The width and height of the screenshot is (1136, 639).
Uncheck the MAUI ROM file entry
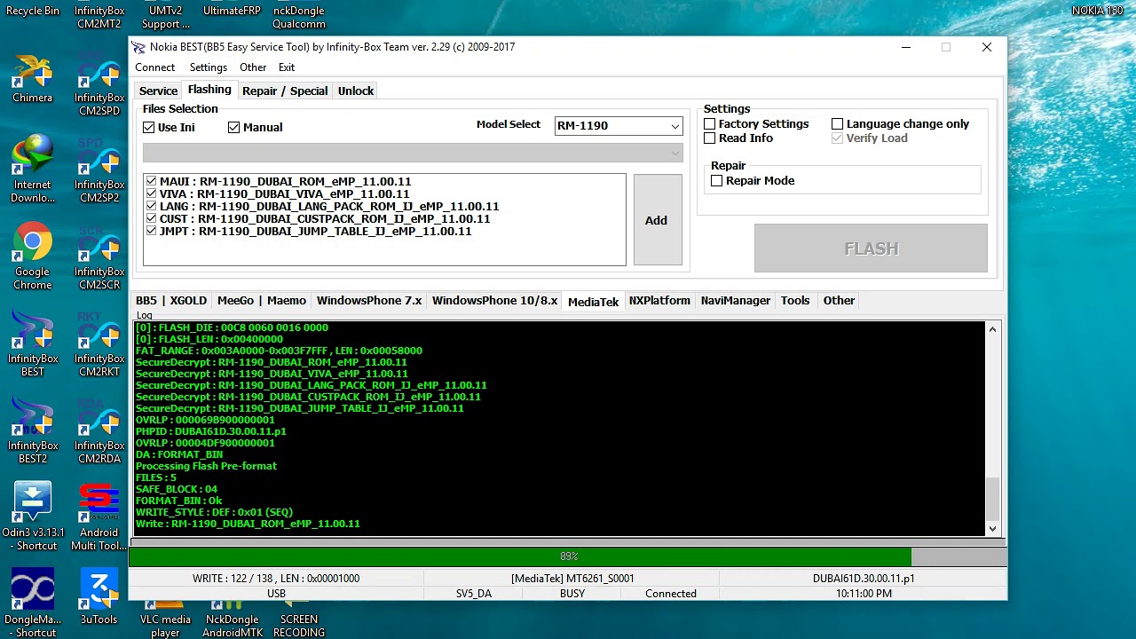coord(152,181)
